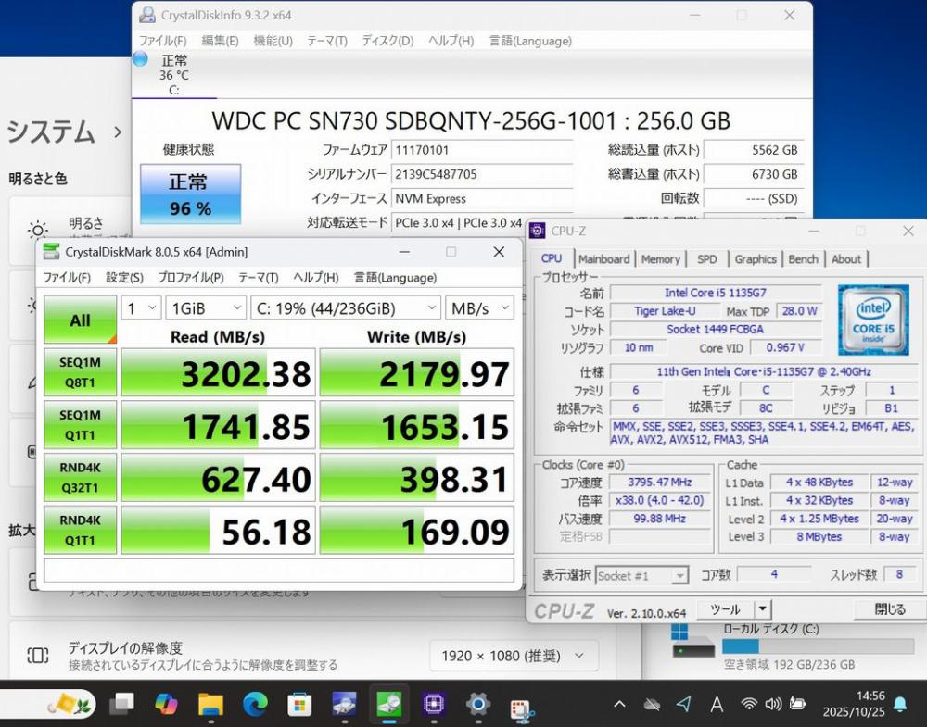Click the ツール button in CPU-Z
This screenshot has height=727, width=927.
[x=726, y=608]
